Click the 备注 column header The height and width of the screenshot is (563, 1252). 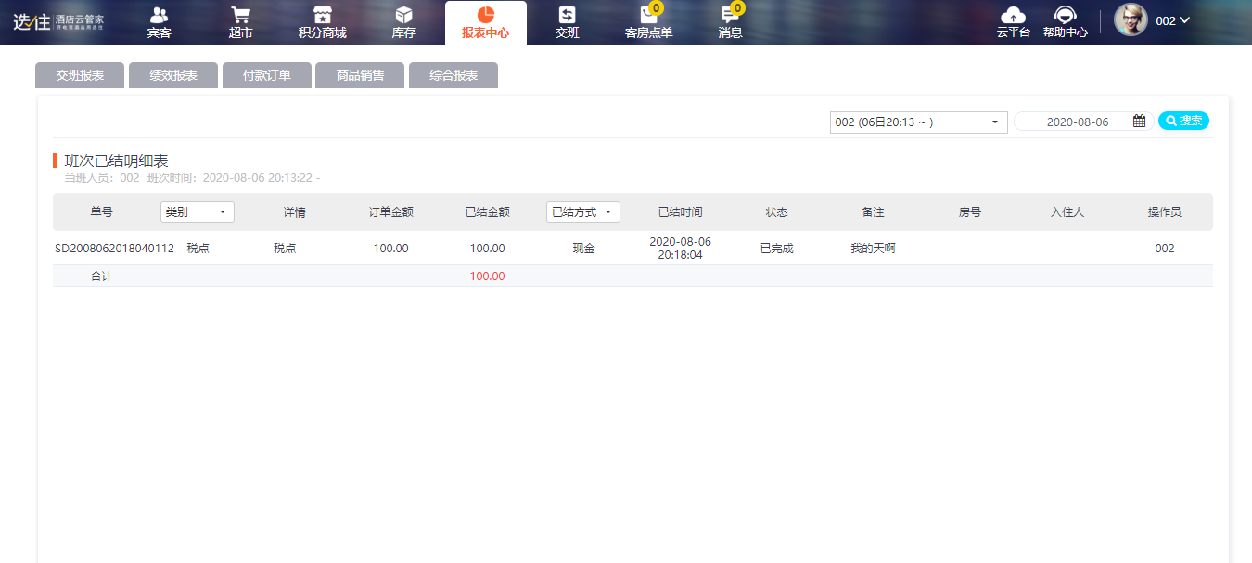click(873, 212)
